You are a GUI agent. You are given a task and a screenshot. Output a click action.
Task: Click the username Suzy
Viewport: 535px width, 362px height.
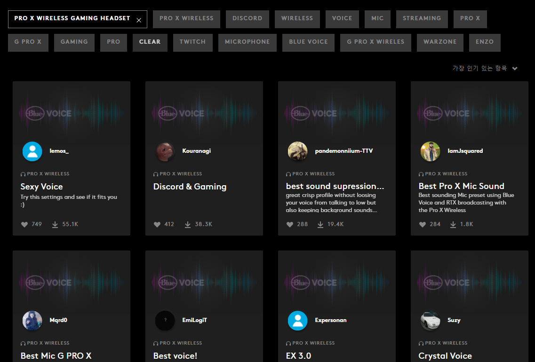coord(454,320)
